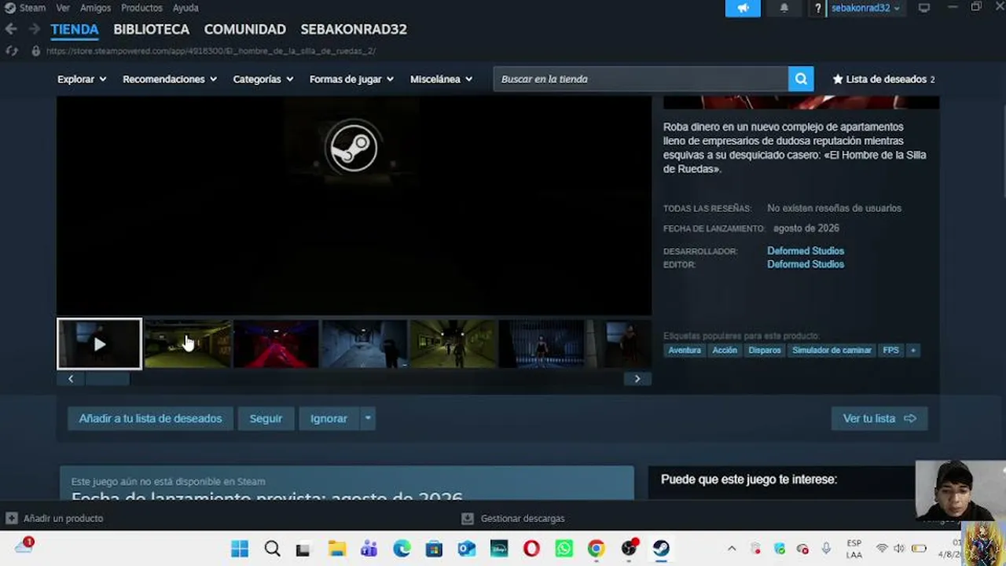The image size is (1006, 566).
Task: Show hidden system tray icons
Action: 732,548
